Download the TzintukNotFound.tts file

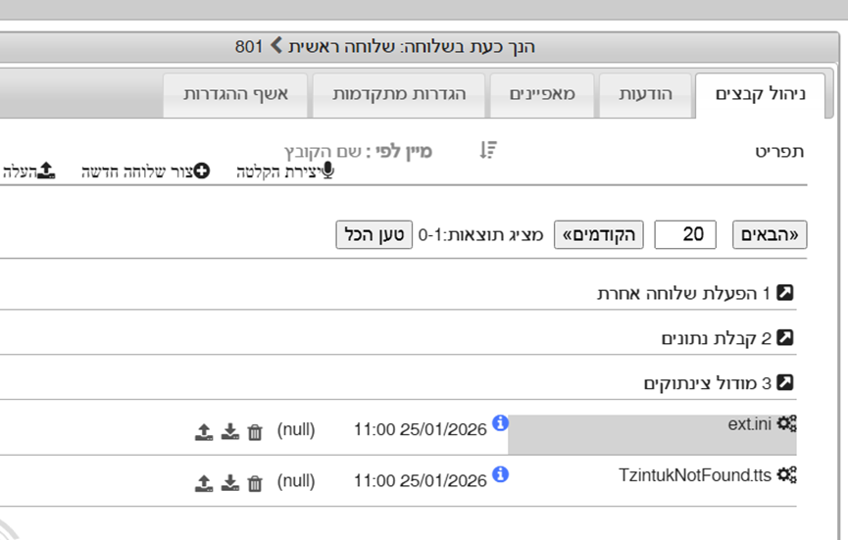[230, 482]
